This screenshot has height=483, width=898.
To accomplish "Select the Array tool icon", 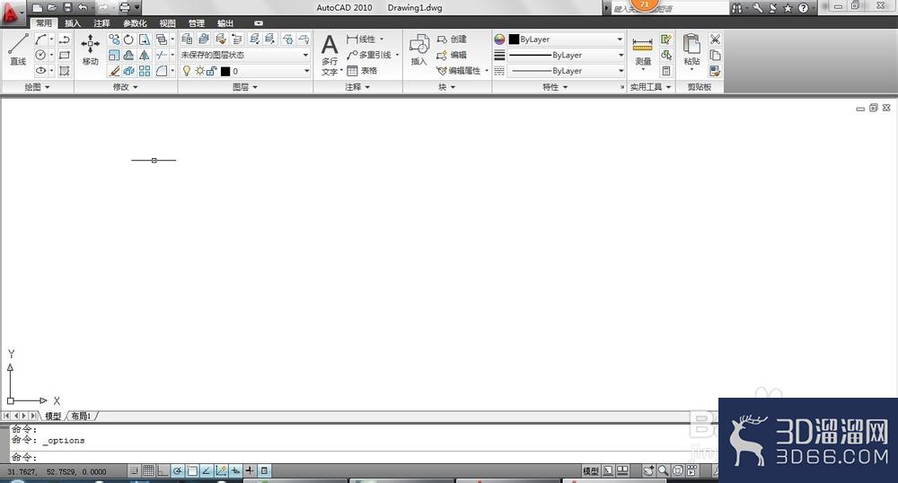I will [x=145, y=71].
